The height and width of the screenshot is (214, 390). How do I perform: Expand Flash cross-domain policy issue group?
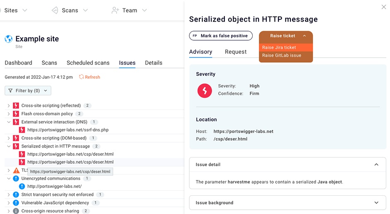coord(9,114)
